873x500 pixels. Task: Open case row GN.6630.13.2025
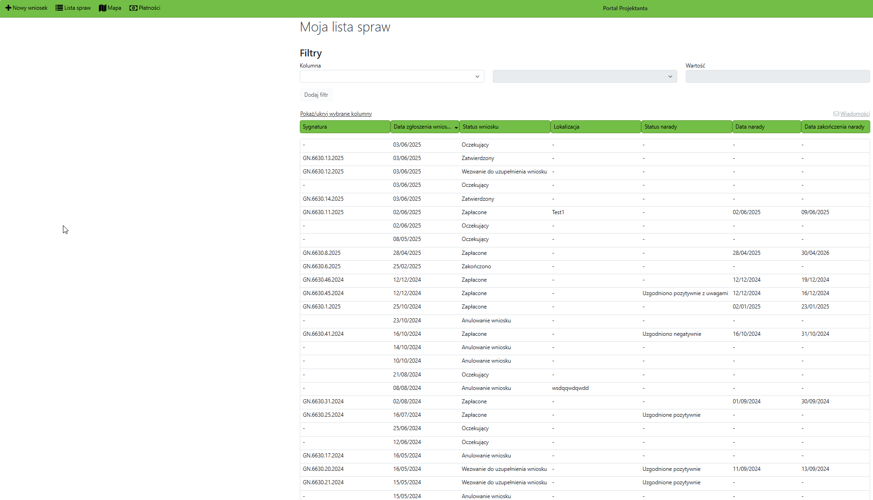pos(323,158)
